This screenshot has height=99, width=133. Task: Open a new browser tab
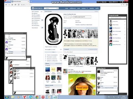click(x=31, y=2)
